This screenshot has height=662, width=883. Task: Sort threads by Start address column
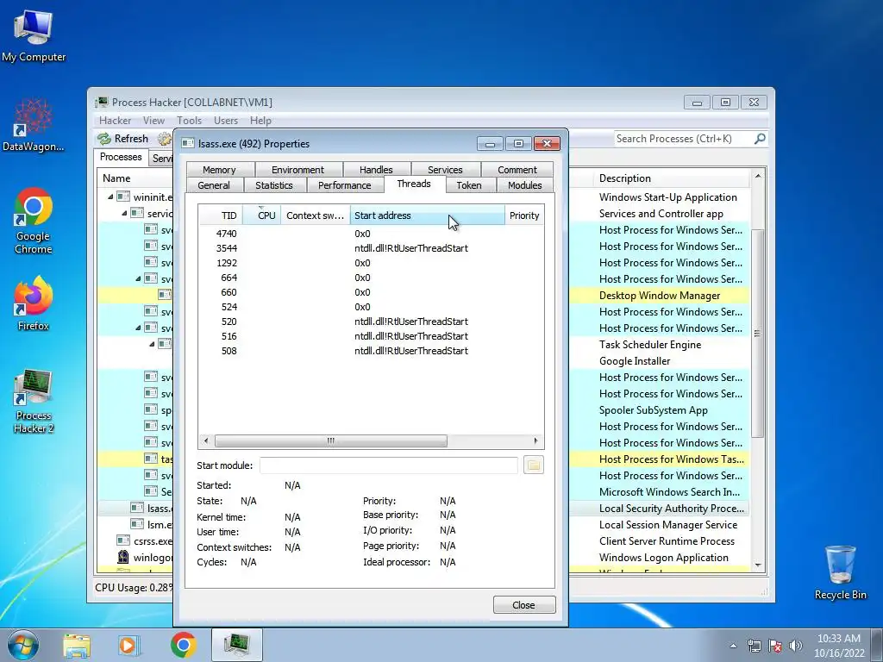coord(428,215)
